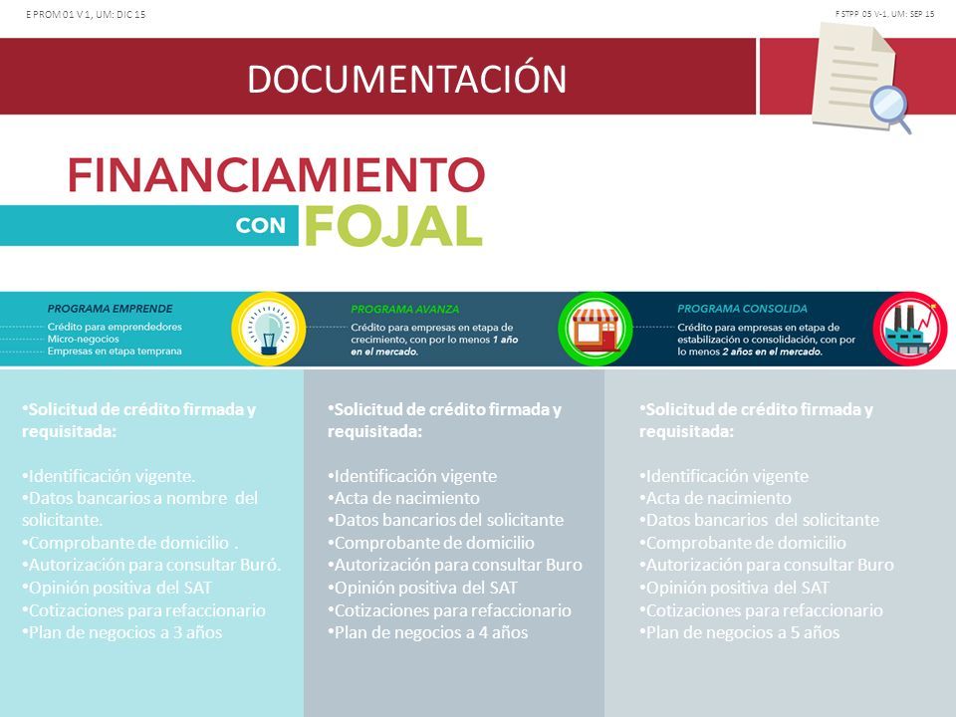Click 'Autorización para consultar Buro' in Avanza column
This screenshot has width=956, height=717.
[455, 565]
